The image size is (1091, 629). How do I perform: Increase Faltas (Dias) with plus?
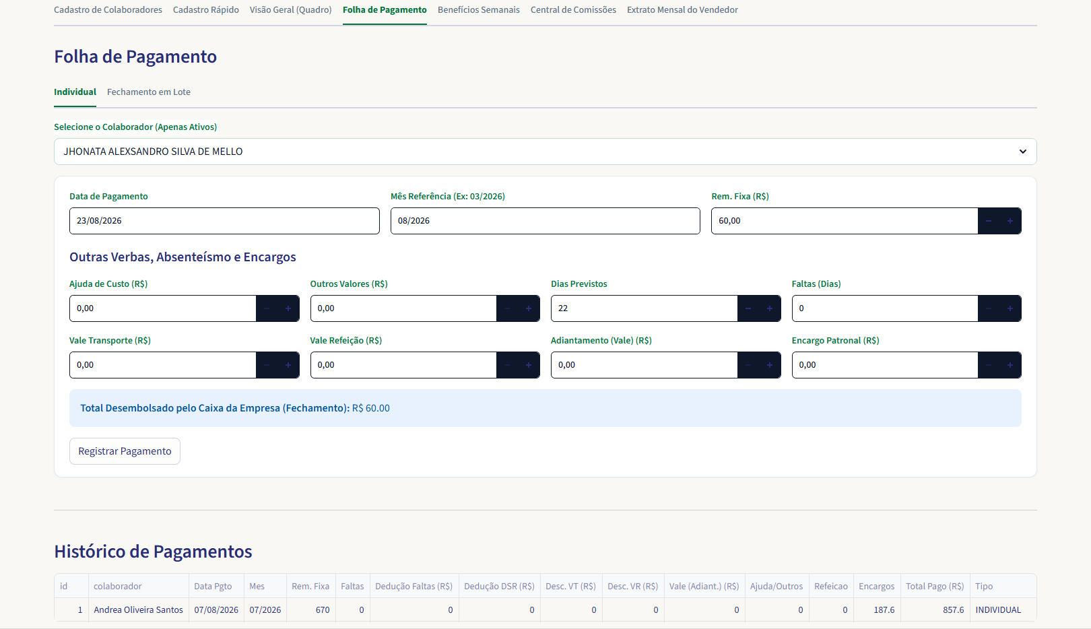(1010, 308)
